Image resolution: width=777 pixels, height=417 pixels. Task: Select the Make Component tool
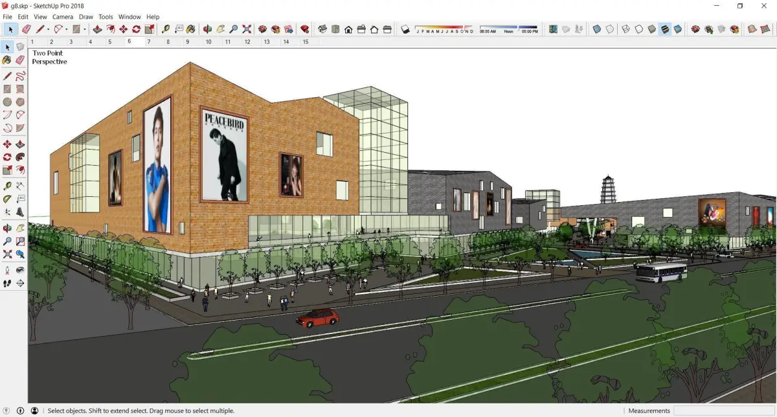(20, 47)
